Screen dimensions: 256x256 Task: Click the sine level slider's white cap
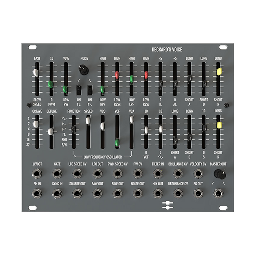161,129
